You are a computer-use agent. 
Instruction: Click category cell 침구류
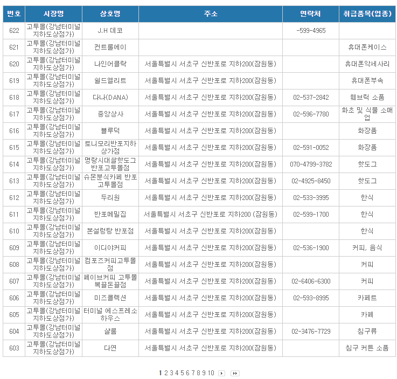point(367,332)
